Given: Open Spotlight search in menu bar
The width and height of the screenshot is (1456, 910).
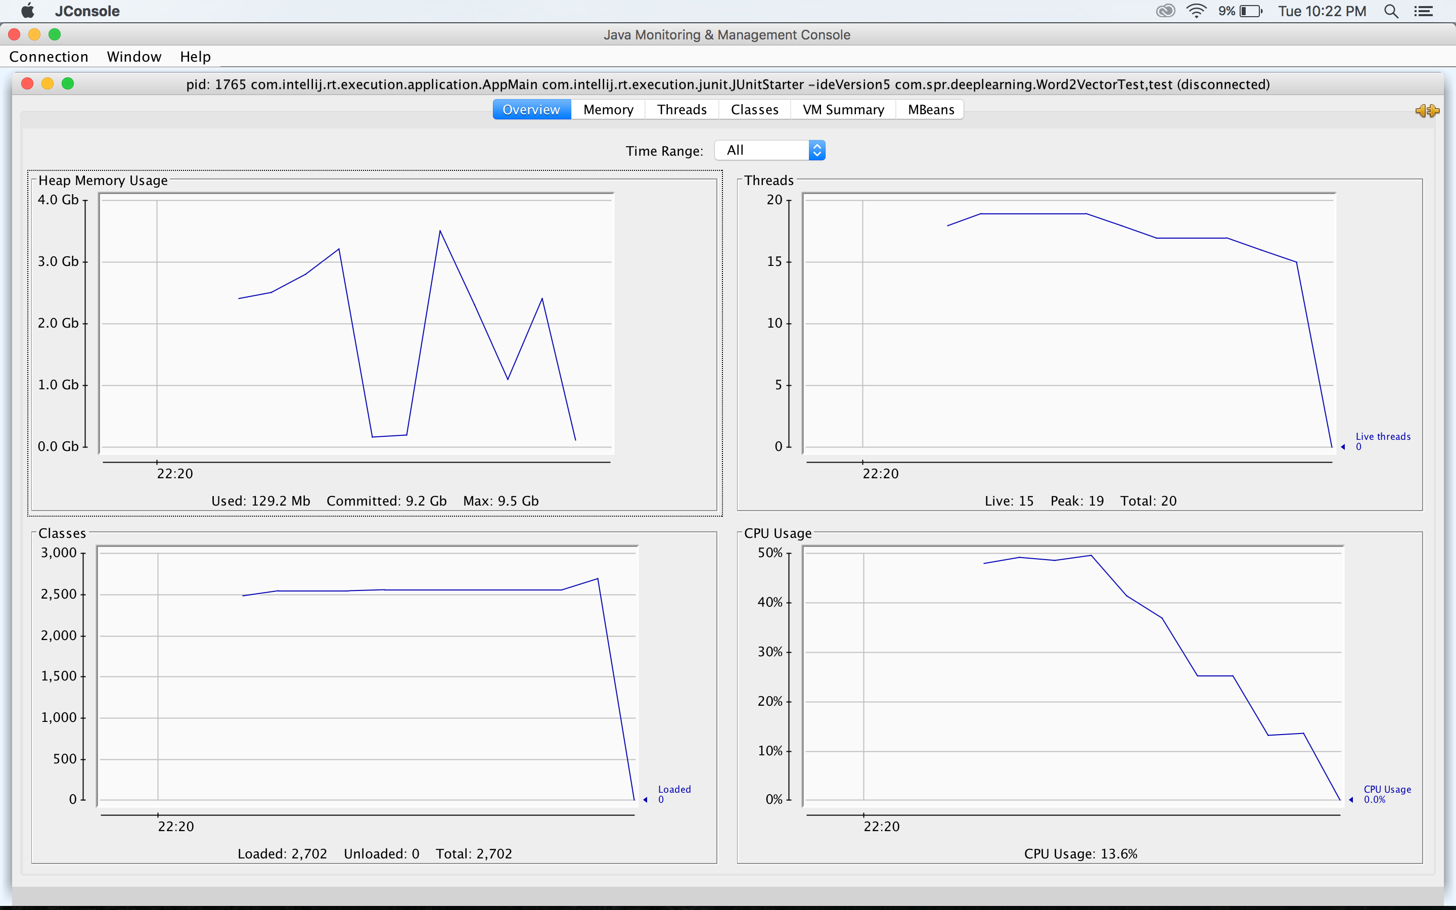Looking at the screenshot, I should click(x=1390, y=11).
